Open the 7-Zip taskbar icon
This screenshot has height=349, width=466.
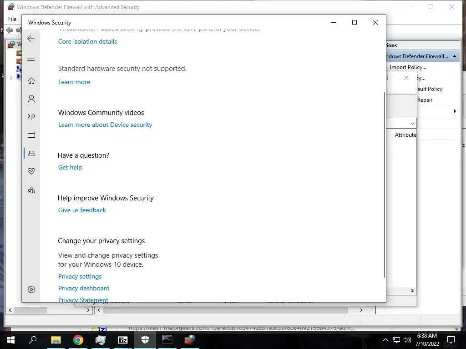[x=123, y=340]
